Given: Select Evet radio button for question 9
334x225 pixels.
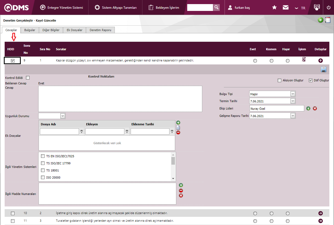Looking at the screenshot, I should click(255, 61).
